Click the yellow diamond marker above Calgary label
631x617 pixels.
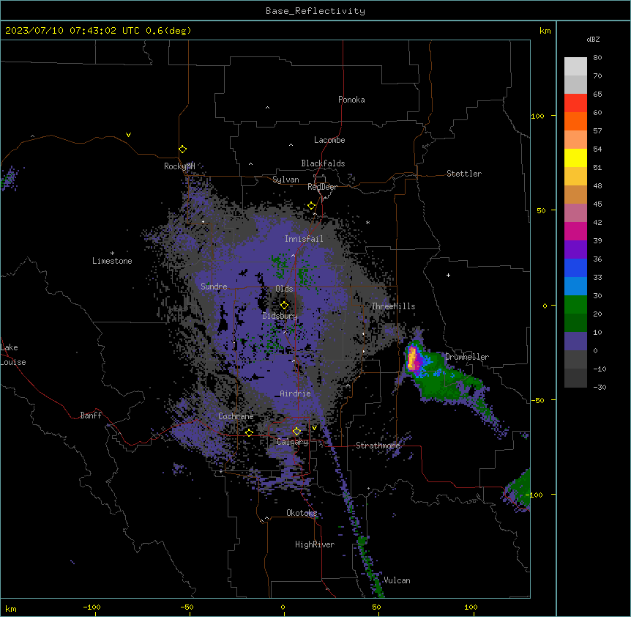(296, 432)
